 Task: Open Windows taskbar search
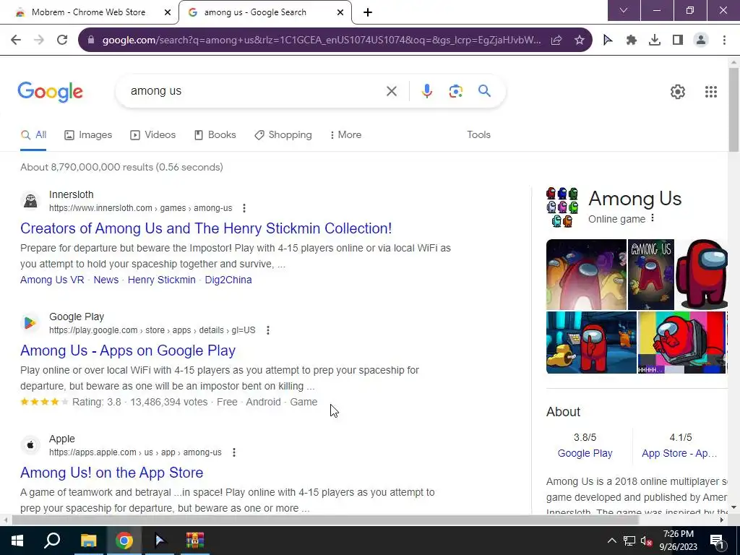[52, 541]
